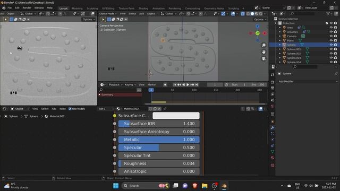Image resolution: width=340 pixels, height=191 pixels.
Task: Open the Object Mode dropdown
Action: (108, 14)
